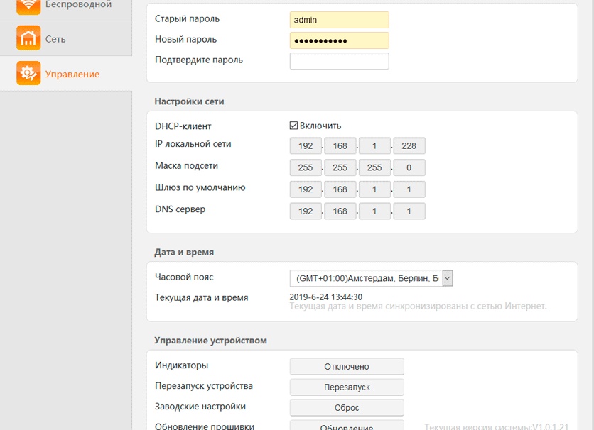This screenshot has width=594, height=430.
Task: Expand the Часовой пояс dropdown arrow
Action: 448,278
